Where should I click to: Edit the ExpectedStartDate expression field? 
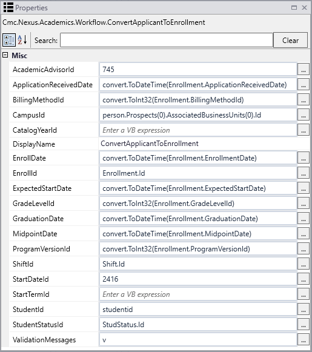[x=198, y=188]
